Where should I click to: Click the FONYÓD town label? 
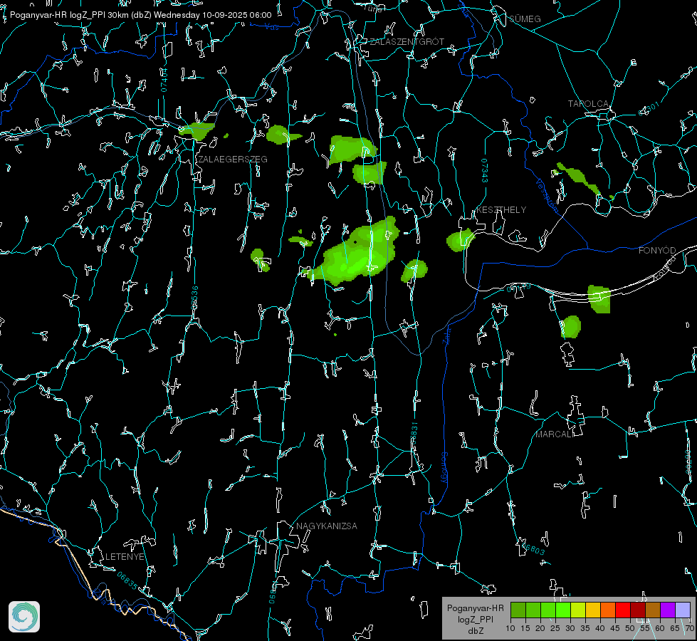coord(657,251)
